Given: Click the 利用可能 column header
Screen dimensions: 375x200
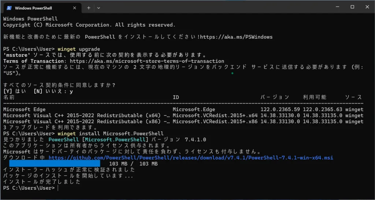Looking at the screenshot, I should pos(314,97).
